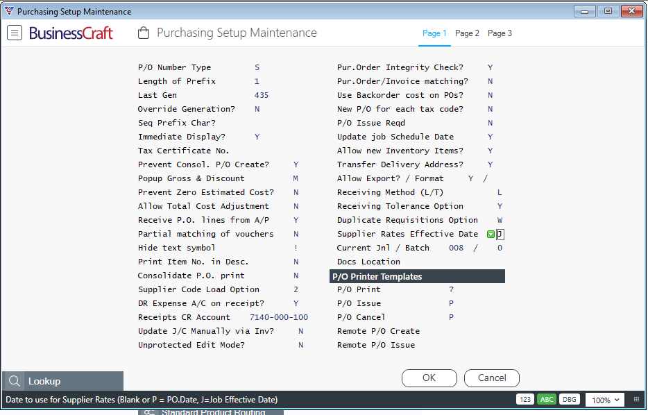Toggle the DBG debug indicator
The height and width of the screenshot is (415, 648).
click(x=569, y=399)
